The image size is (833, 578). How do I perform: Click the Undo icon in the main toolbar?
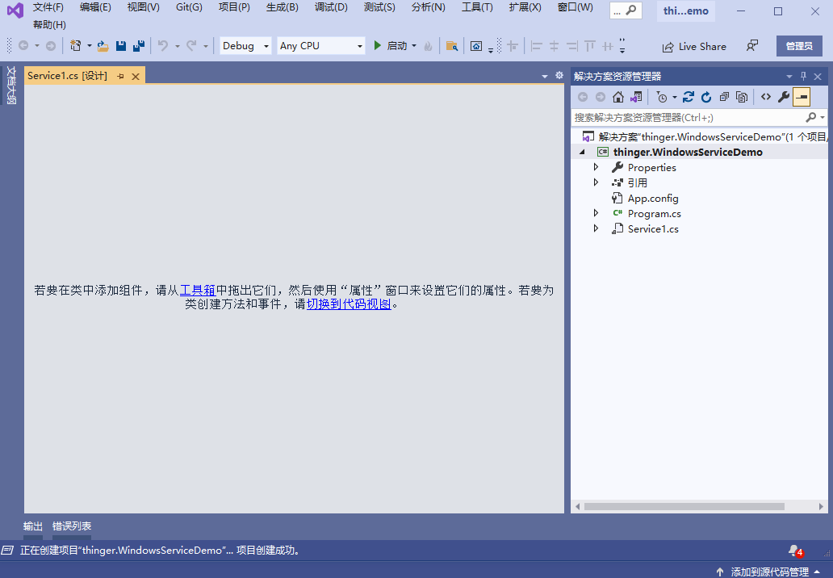164,46
